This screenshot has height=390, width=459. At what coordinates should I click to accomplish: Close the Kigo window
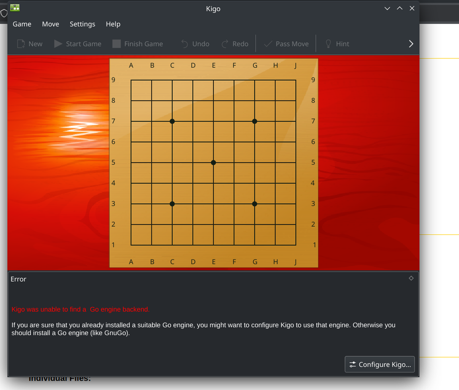(412, 8)
